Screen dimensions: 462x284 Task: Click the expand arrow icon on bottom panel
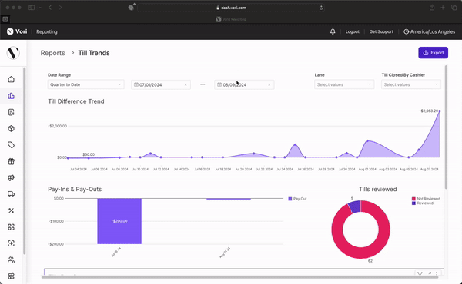pyautogui.click(x=430, y=273)
